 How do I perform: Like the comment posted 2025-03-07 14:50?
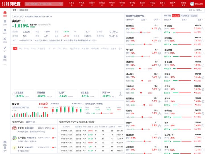click(53, 128)
